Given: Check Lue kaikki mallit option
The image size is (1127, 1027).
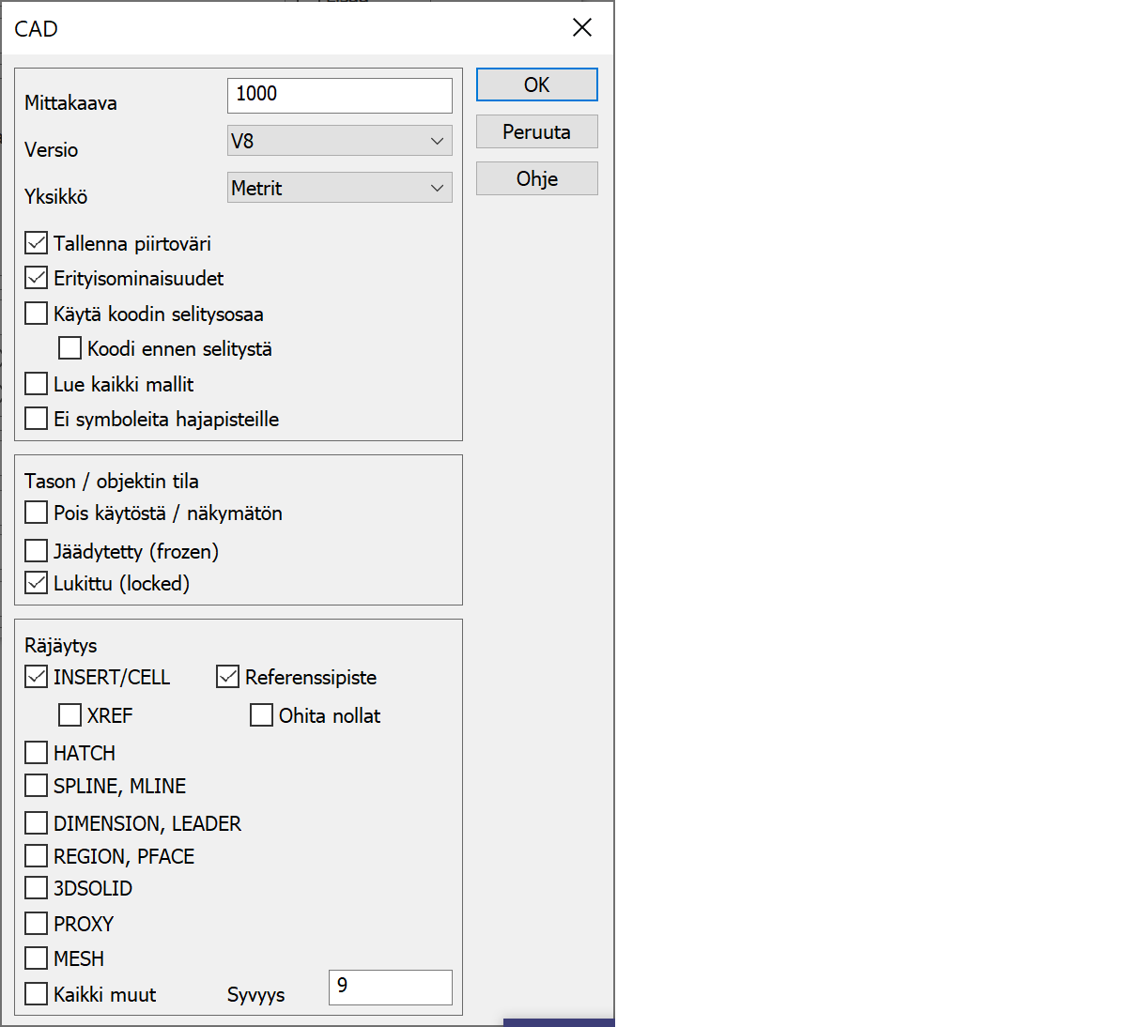Looking at the screenshot, I should (37, 384).
